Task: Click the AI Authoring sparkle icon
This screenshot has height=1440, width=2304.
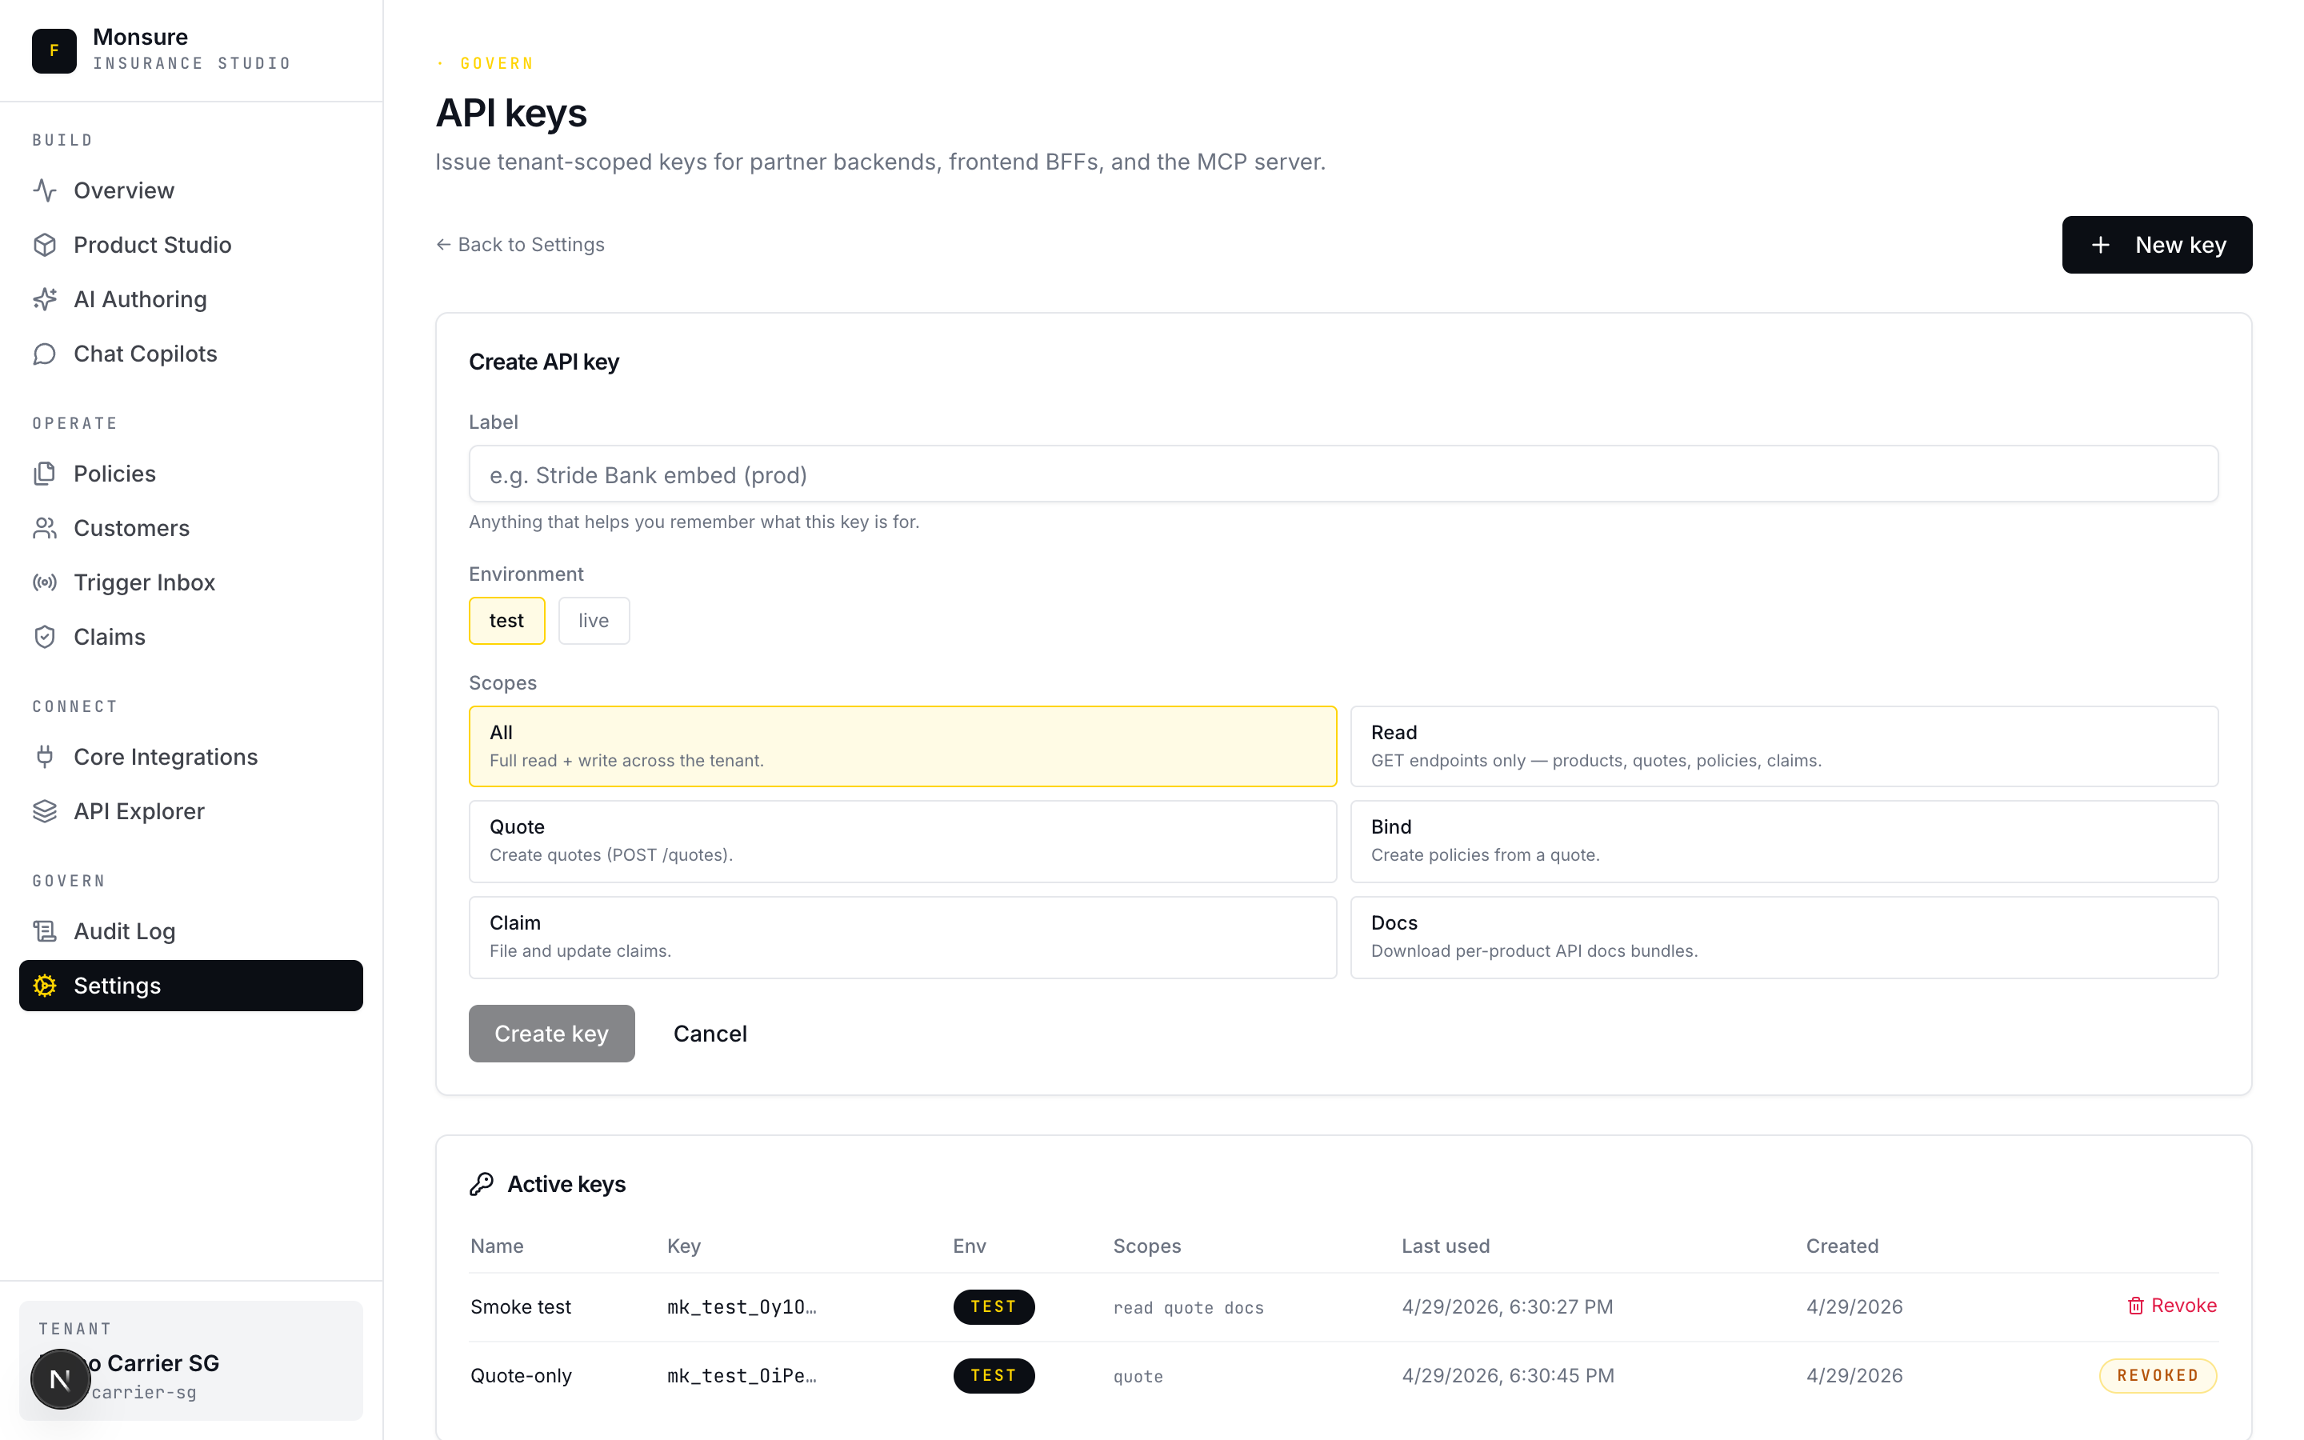Action: pyautogui.click(x=45, y=299)
